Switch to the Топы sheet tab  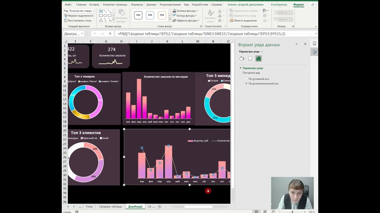[89, 206]
